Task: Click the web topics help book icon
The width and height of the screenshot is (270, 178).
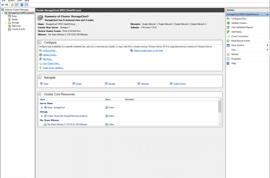Action: [x=132, y=50]
